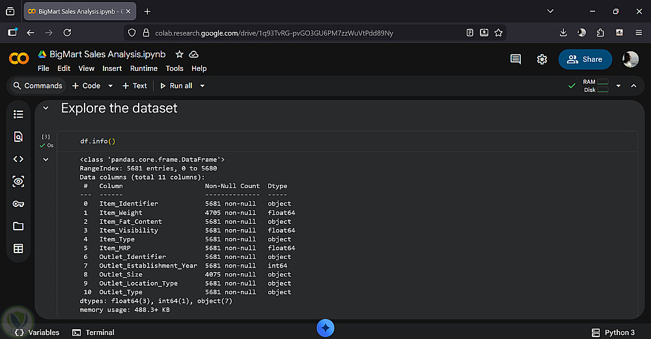Click the Share button
Viewport: 651px width, 339px height.
pos(585,59)
